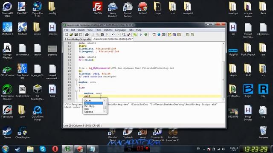273x153 pixels.
Task: Choose Expand from the autocomplete list
Action: tap(89, 112)
